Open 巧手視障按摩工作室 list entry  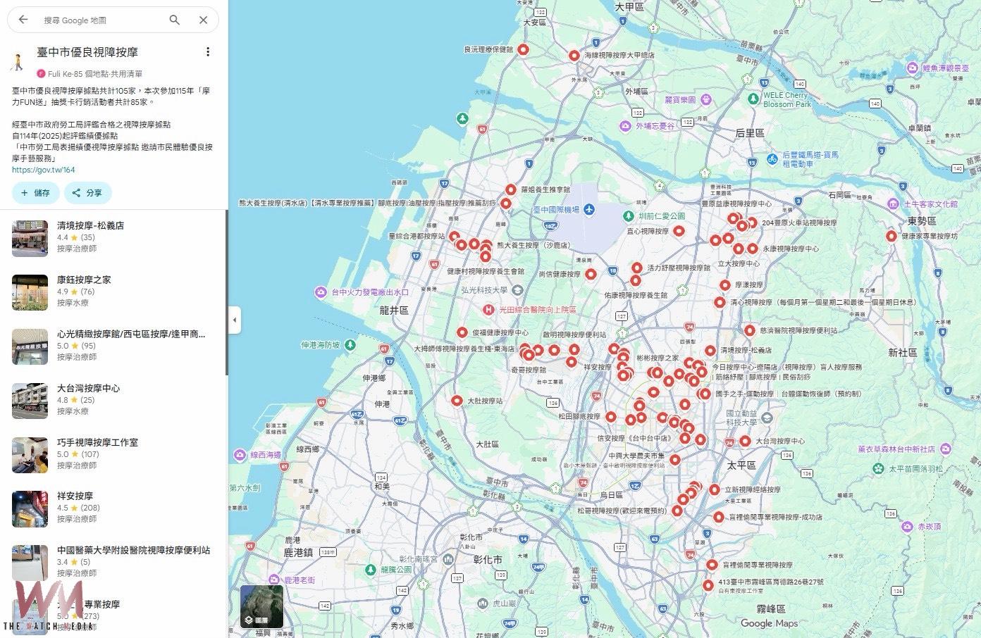(x=113, y=454)
